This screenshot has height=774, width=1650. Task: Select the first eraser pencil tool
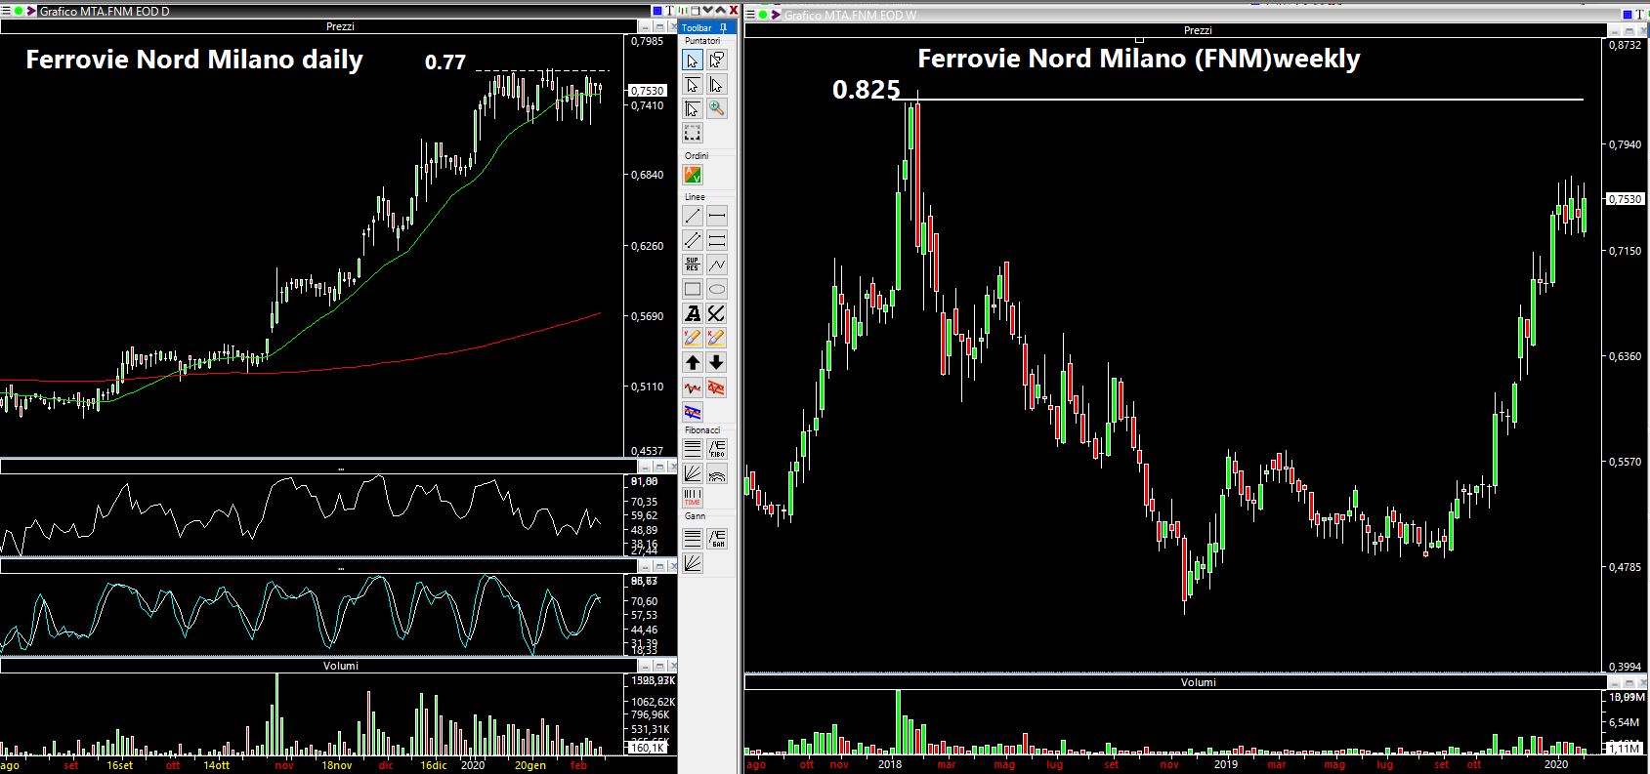point(693,338)
